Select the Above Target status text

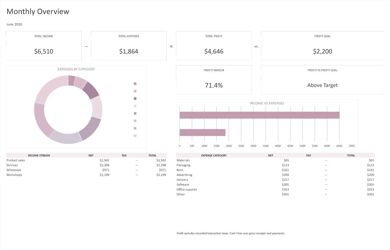coord(323,85)
